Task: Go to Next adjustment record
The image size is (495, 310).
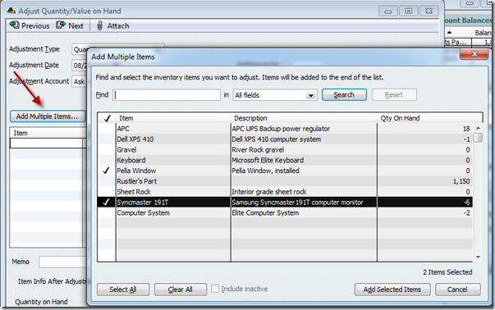Action: coord(70,25)
